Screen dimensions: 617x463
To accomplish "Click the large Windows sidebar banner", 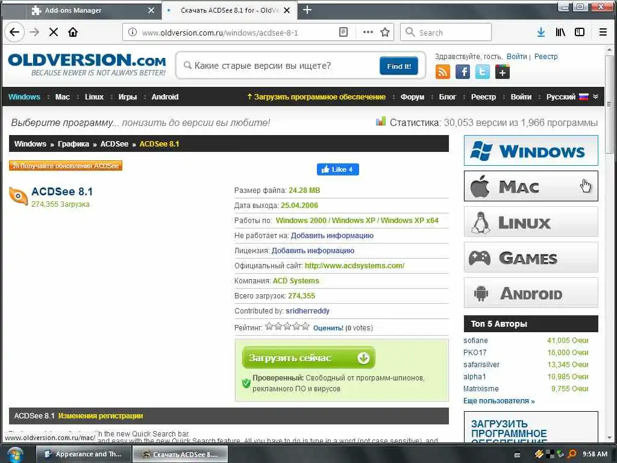I will click(x=531, y=150).
